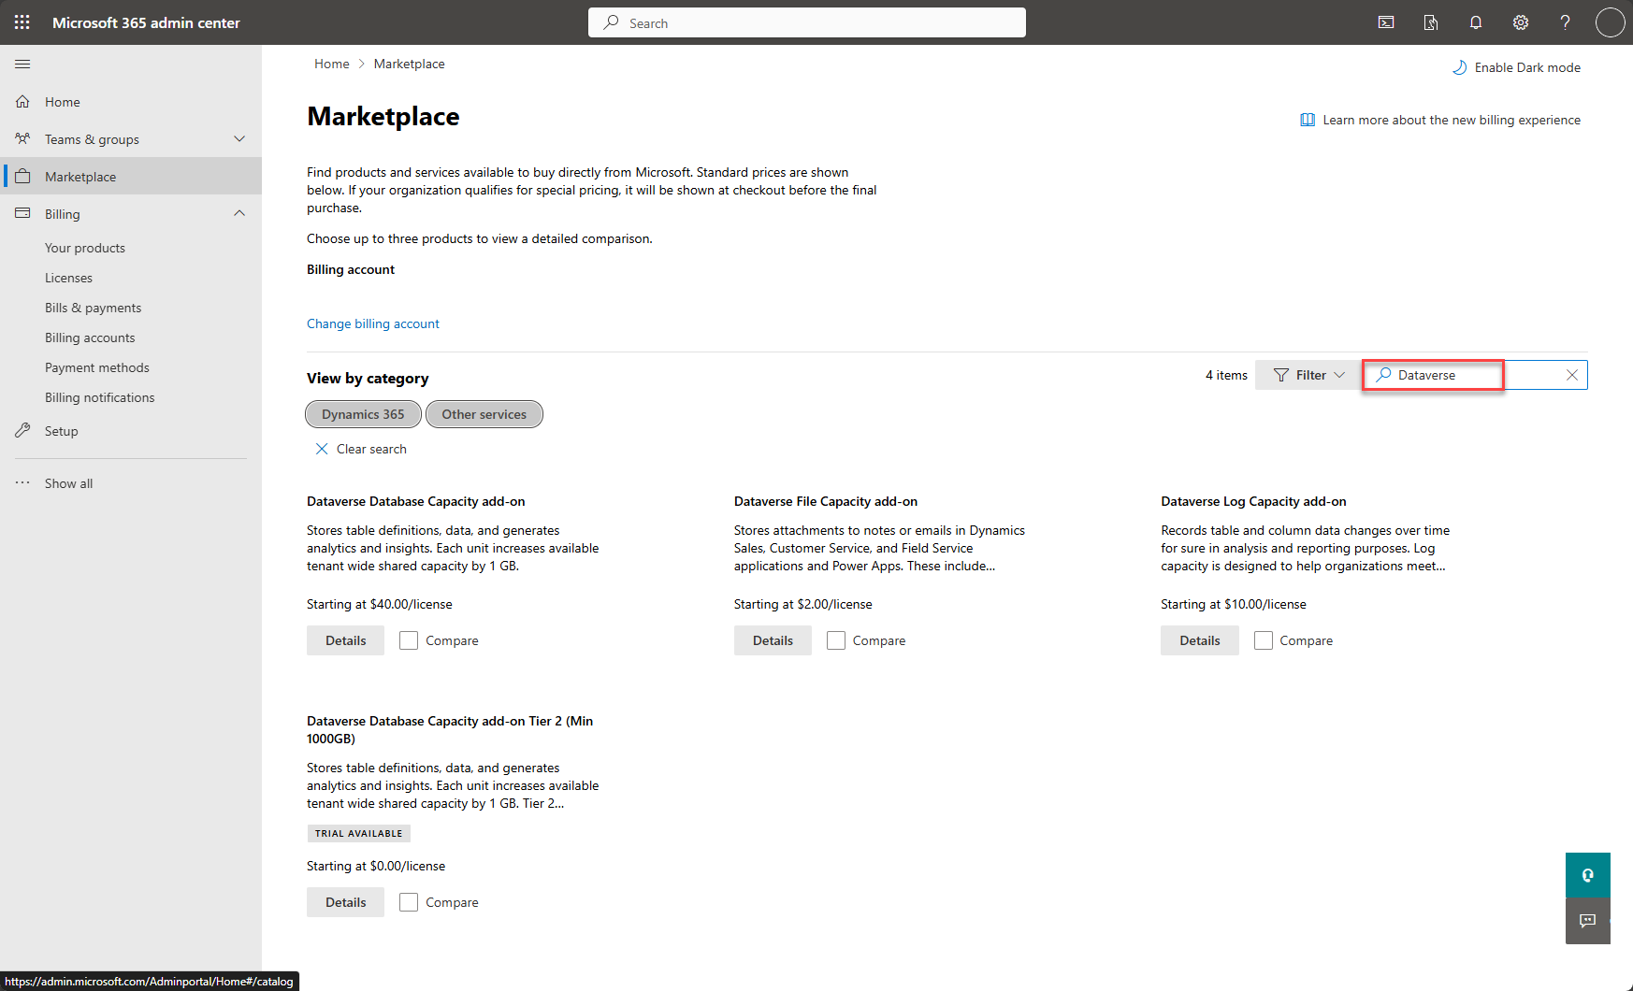Collapse the Billing section chevron

coord(239,213)
